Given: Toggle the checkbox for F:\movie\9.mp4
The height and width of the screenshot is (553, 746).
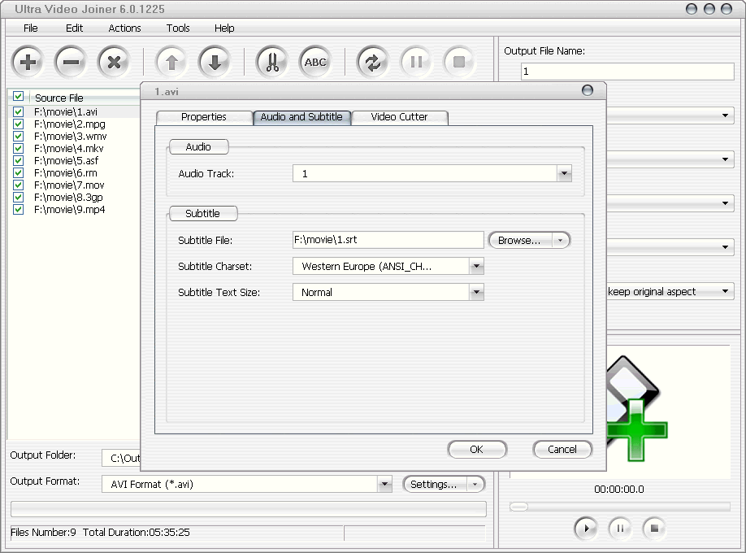Looking at the screenshot, I should pyautogui.click(x=18, y=209).
